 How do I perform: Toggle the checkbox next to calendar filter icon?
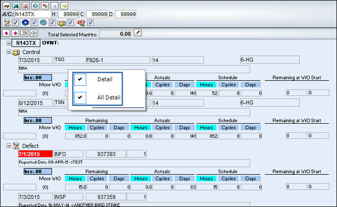(x=71, y=22)
